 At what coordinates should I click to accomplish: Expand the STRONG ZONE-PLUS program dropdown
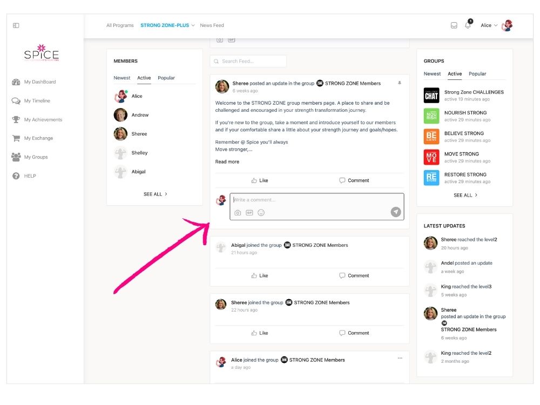[x=167, y=25]
